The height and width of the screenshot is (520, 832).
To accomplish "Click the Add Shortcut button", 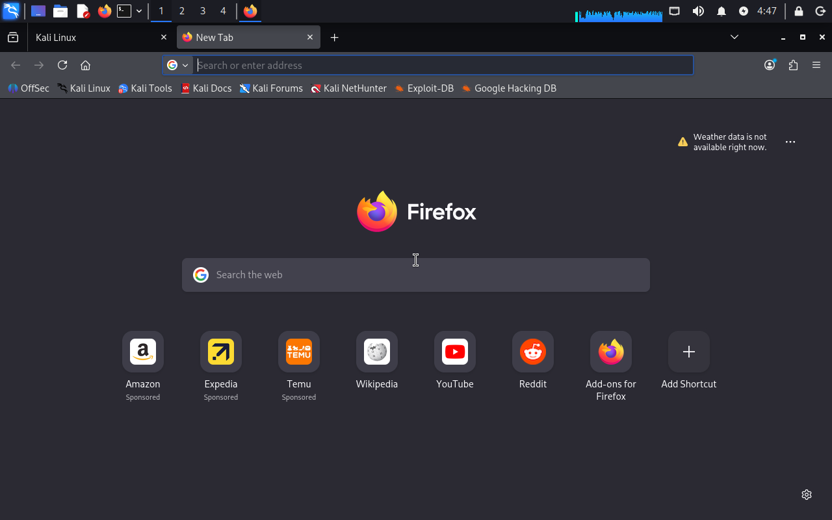I will click(x=689, y=352).
